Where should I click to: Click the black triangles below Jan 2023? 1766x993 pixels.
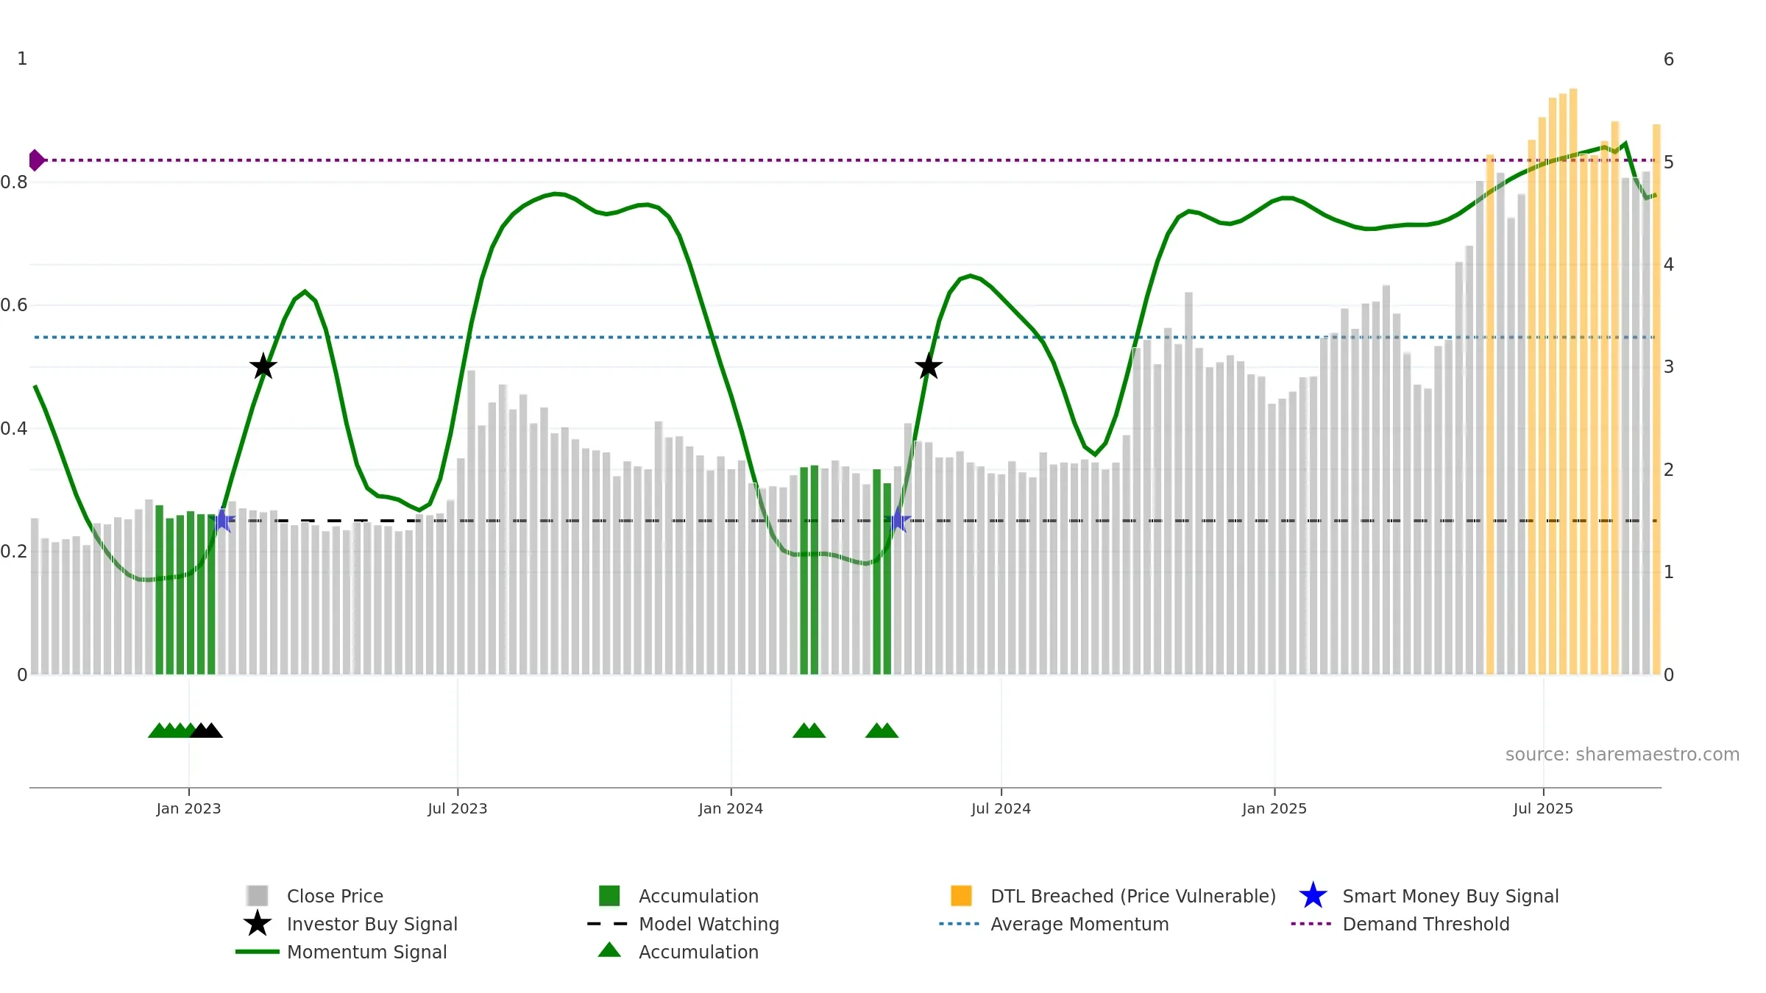(207, 730)
